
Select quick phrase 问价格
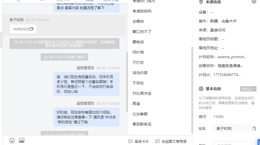pyautogui.click(x=138, y=52)
